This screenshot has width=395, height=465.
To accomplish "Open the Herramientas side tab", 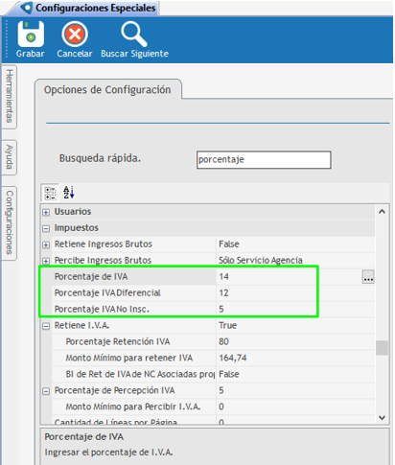I will click(x=10, y=97).
